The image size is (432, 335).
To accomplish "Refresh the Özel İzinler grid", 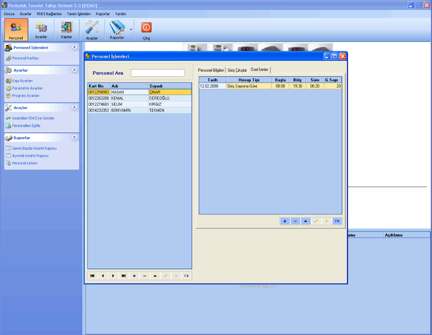I will click(337, 221).
